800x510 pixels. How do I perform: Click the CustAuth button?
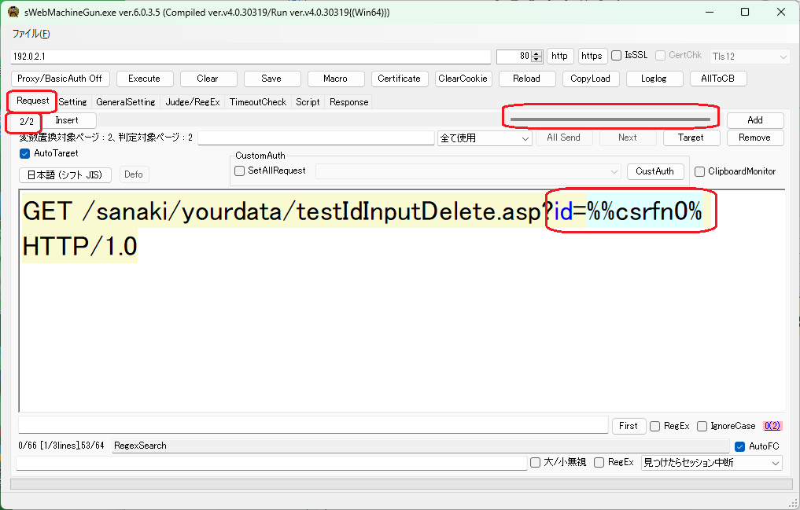pyautogui.click(x=655, y=171)
